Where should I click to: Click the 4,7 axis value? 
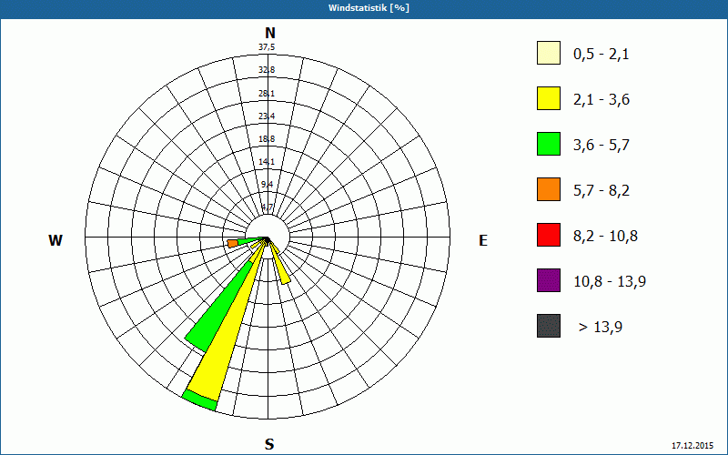[268, 207]
